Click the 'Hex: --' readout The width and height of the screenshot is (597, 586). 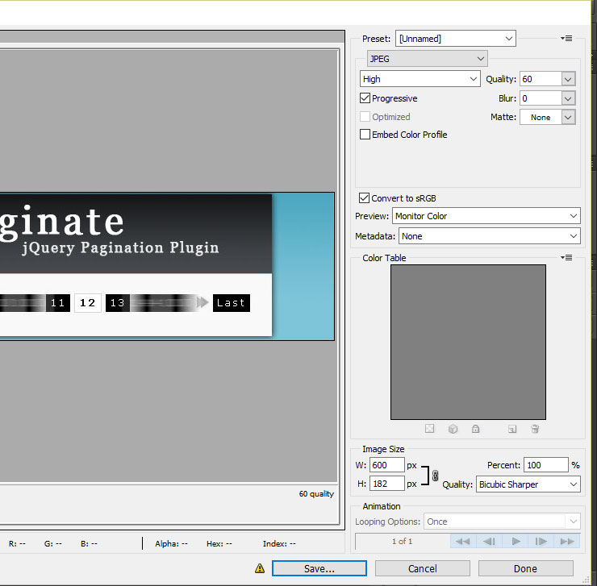point(219,544)
